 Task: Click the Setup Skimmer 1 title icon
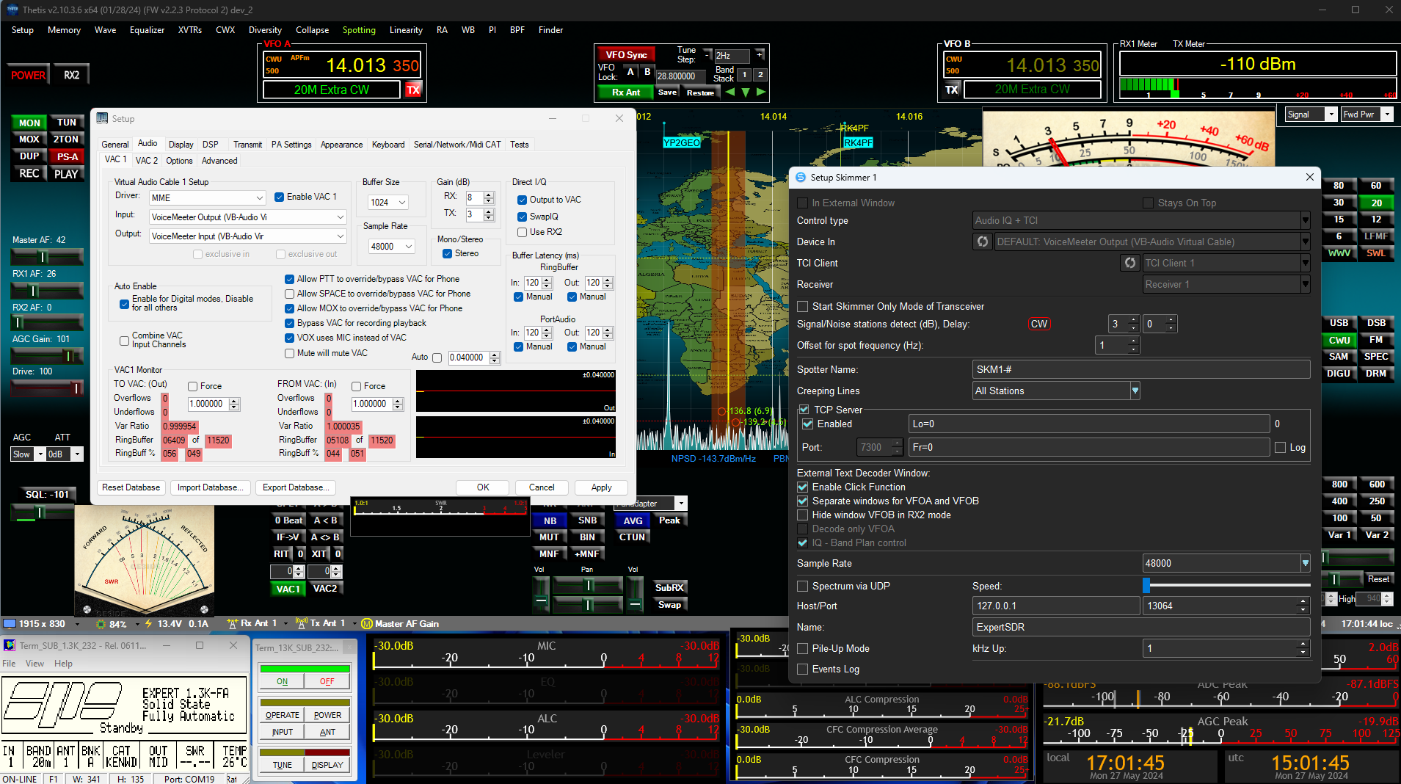[801, 177]
